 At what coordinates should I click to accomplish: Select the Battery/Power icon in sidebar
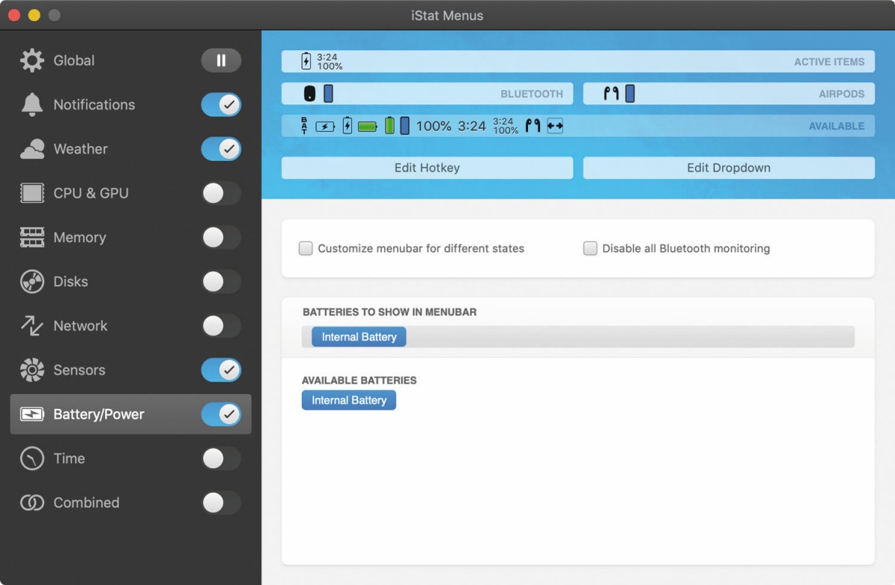click(32, 414)
